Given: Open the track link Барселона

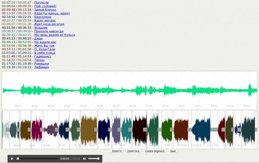Looking at the screenshot, I should [x=43, y=17].
